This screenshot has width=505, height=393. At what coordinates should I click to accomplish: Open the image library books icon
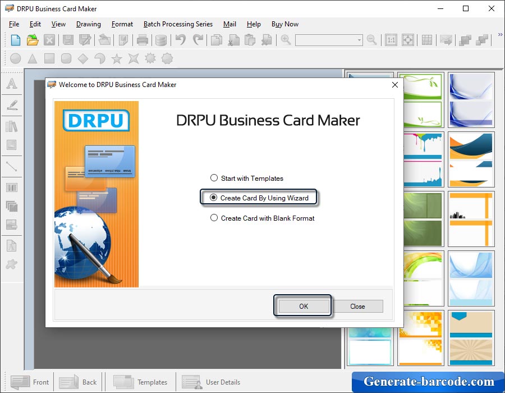[12, 126]
